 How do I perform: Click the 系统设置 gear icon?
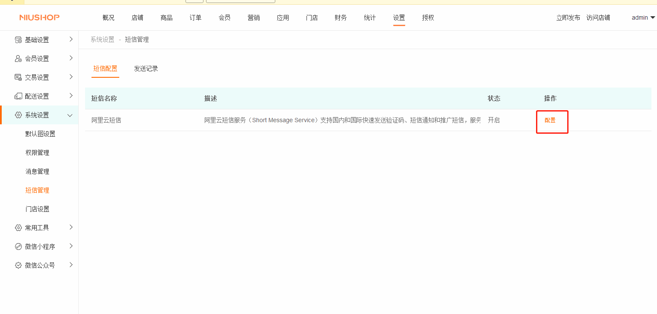(x=18, y=115)
